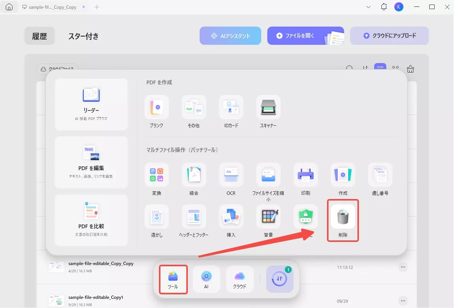The height and width of the screenshot is (308, 454).
Task: Open the リーダー AI PDF reader card
Action: (x=91, y=104)
